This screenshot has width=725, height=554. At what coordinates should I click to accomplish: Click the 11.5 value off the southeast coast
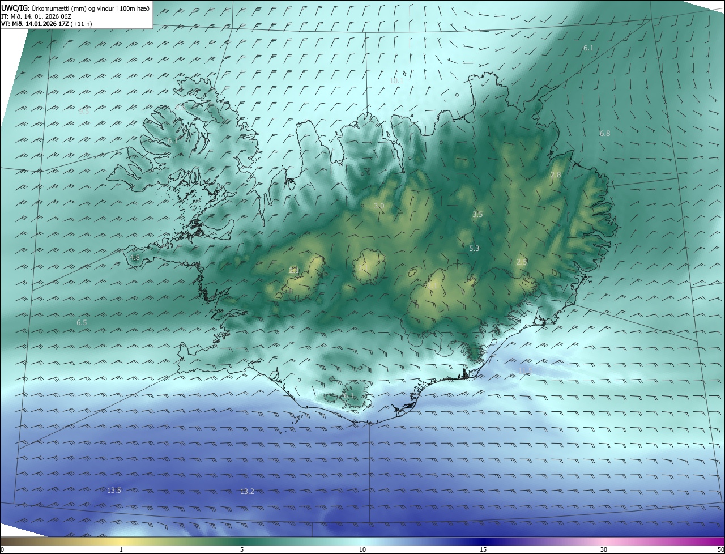[x=526, y=370]
